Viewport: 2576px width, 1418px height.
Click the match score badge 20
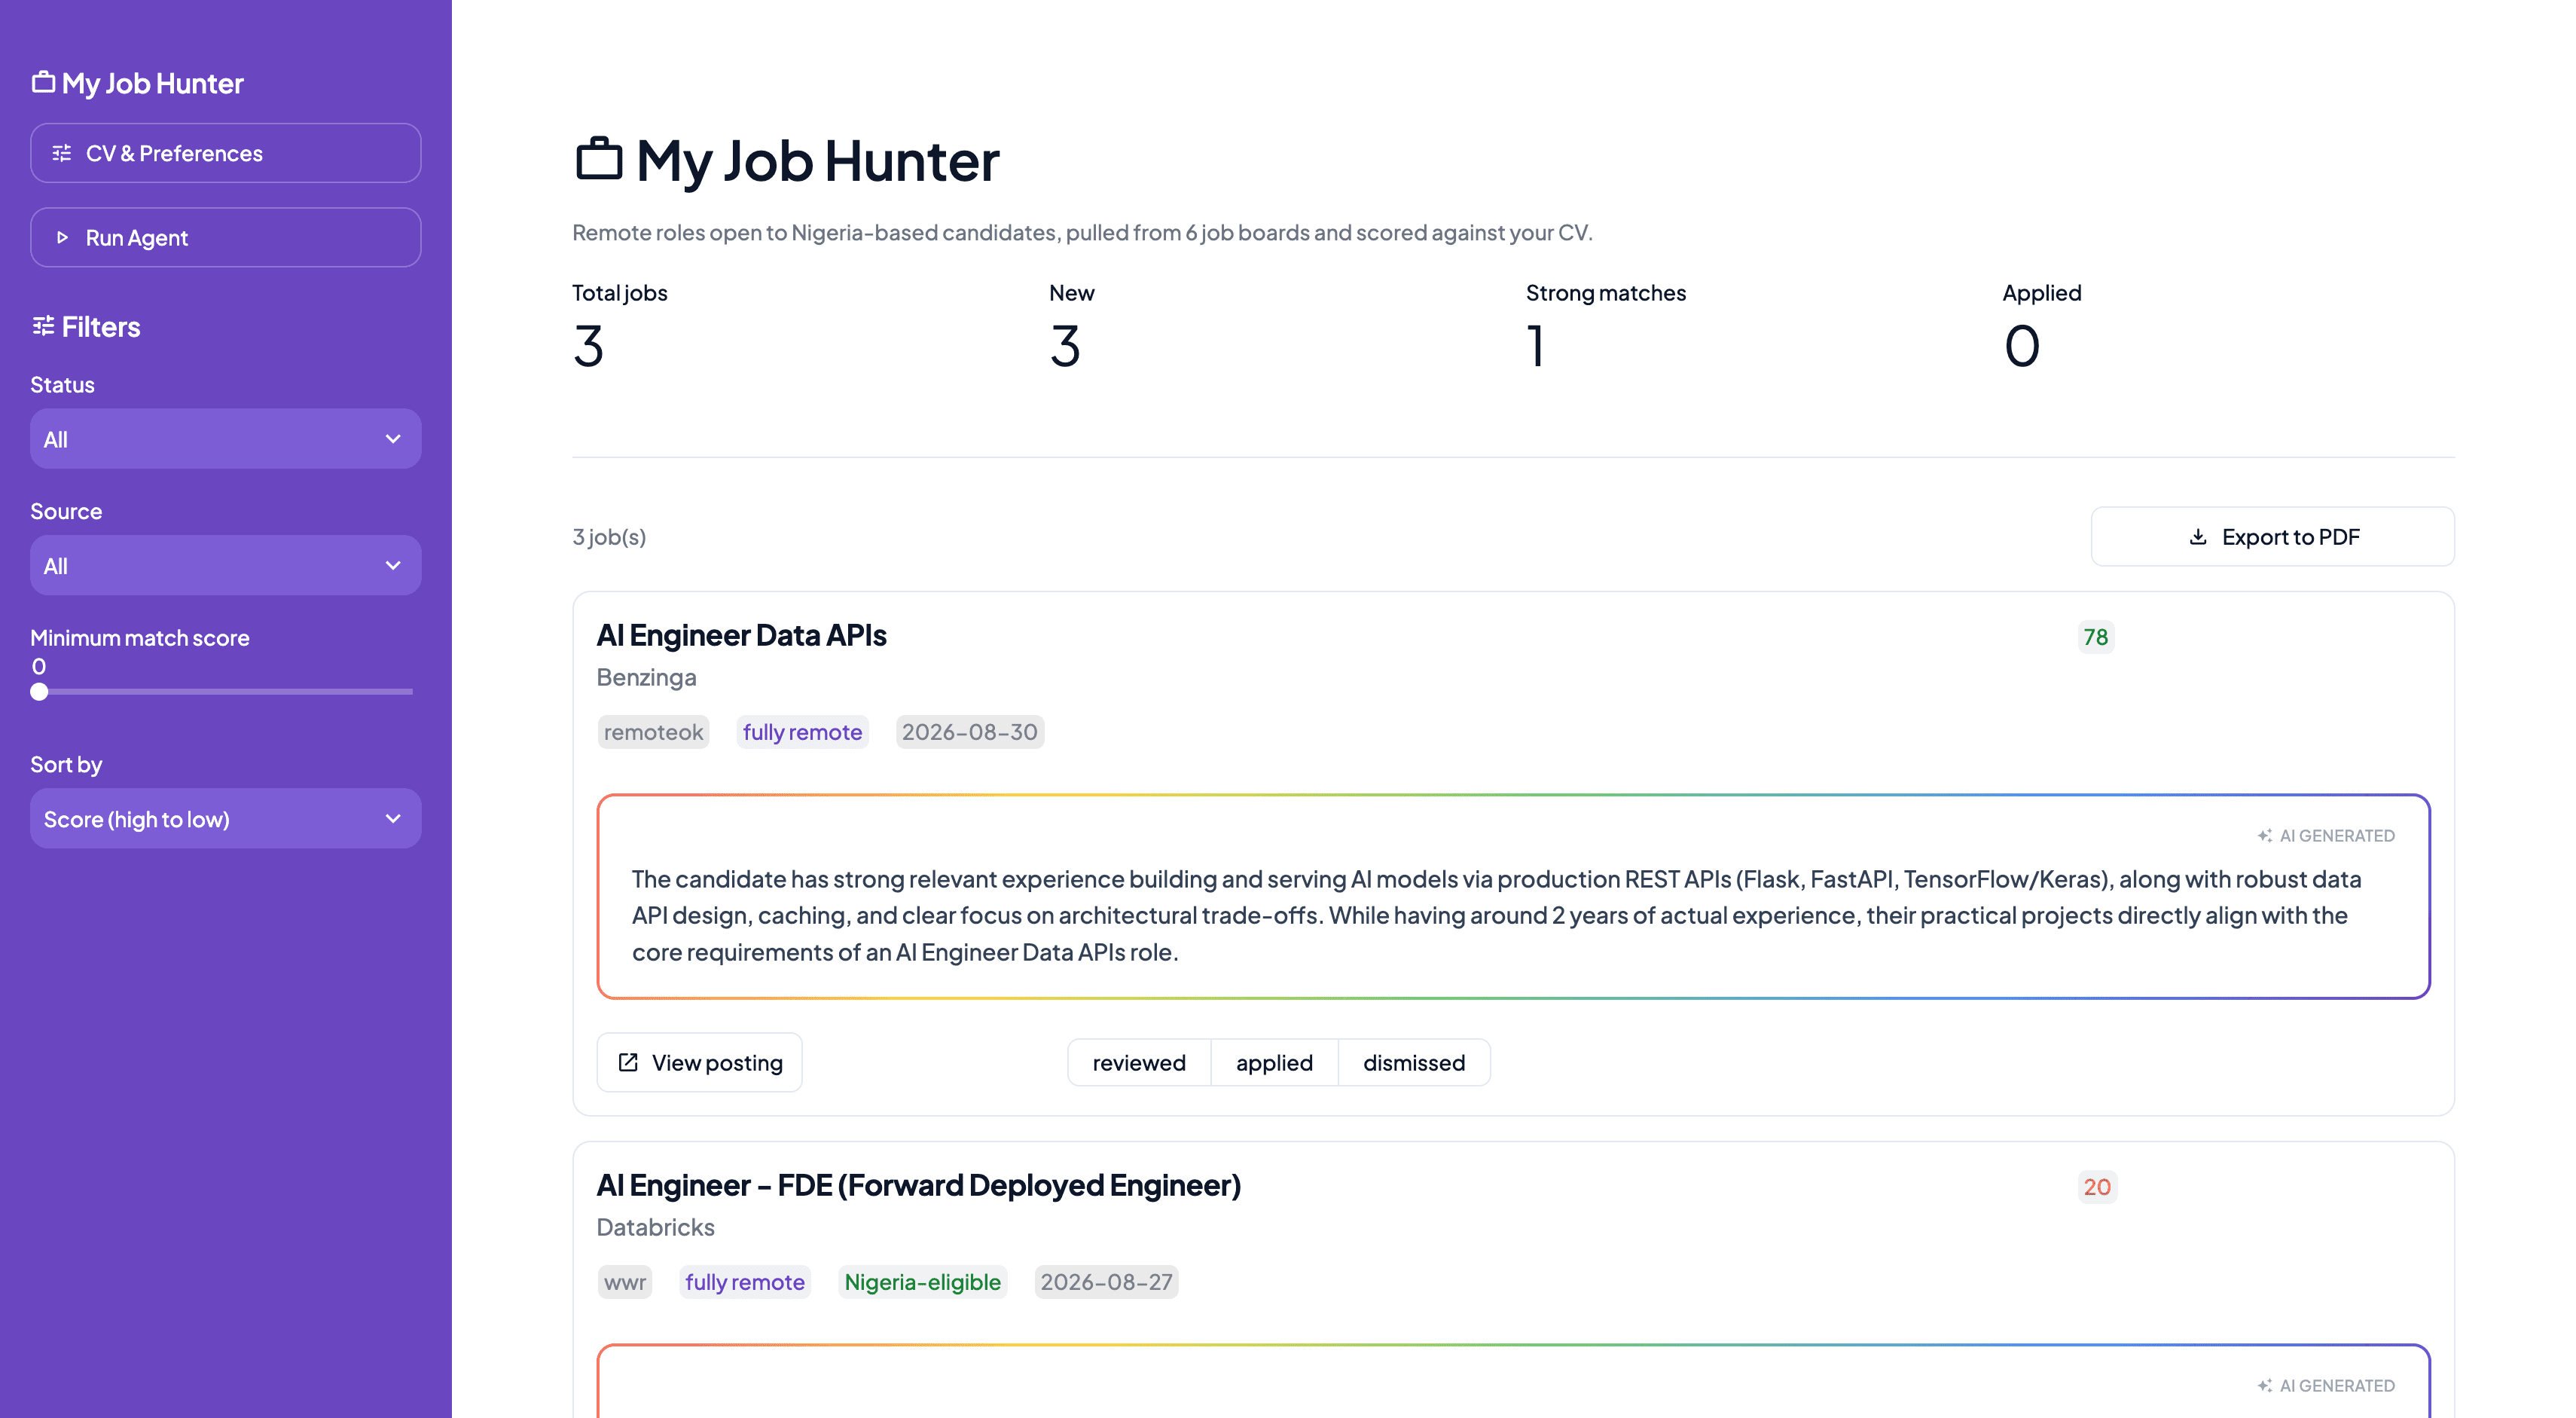click(2097, 1187)
